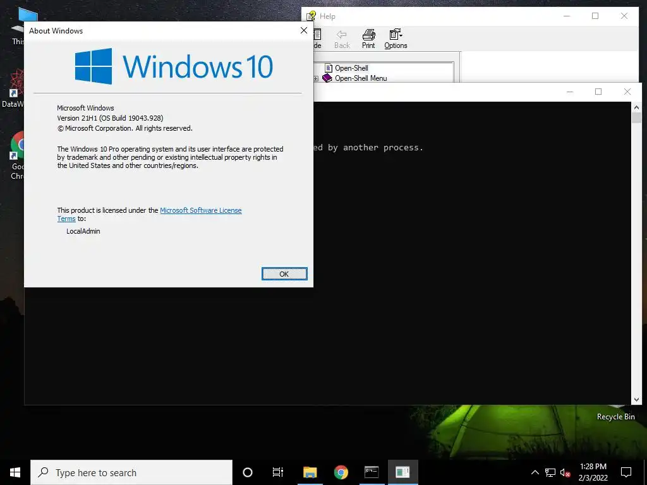The image size is (647, 485).
Task: Open File Explorer from the taskbar
Action: coord(310,472)
